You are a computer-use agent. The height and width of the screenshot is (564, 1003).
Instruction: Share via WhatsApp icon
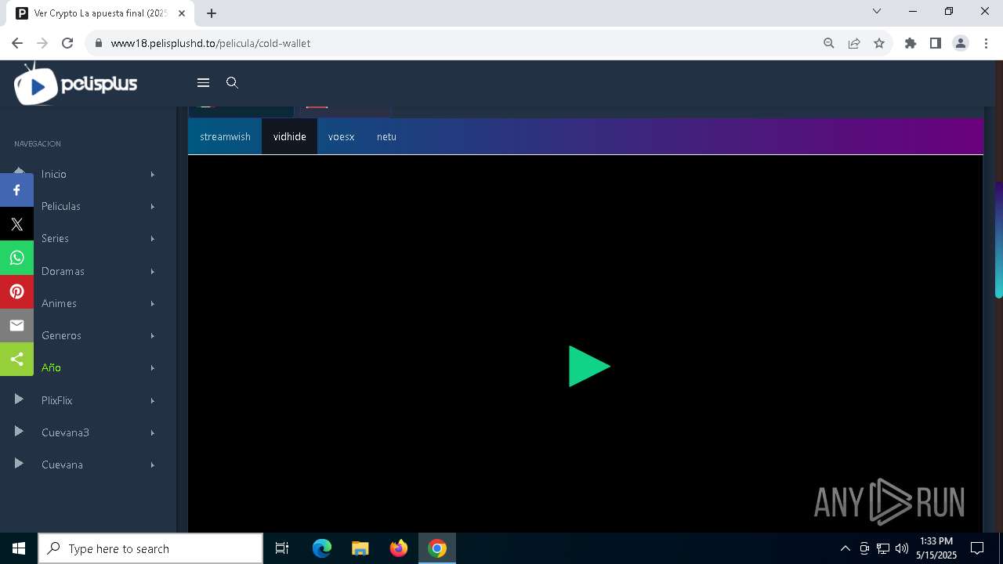(x=16, y=258)
